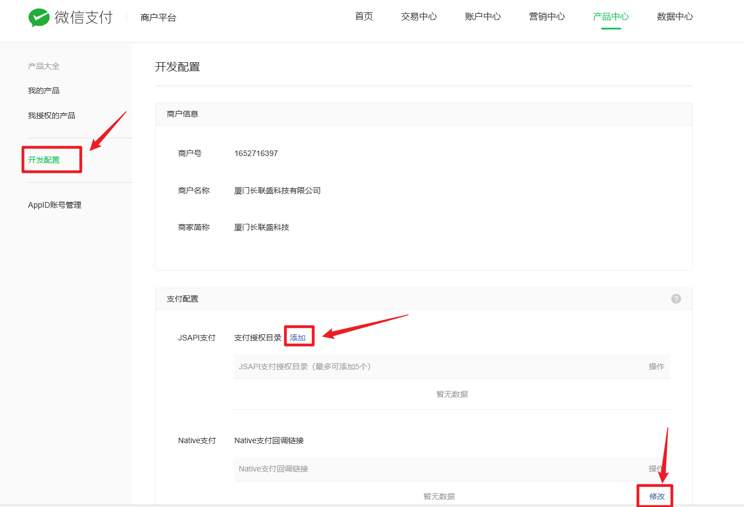Screen dimensions: 744x507
Task: Switch to 账户中心
Action: (x=483, y=17)
